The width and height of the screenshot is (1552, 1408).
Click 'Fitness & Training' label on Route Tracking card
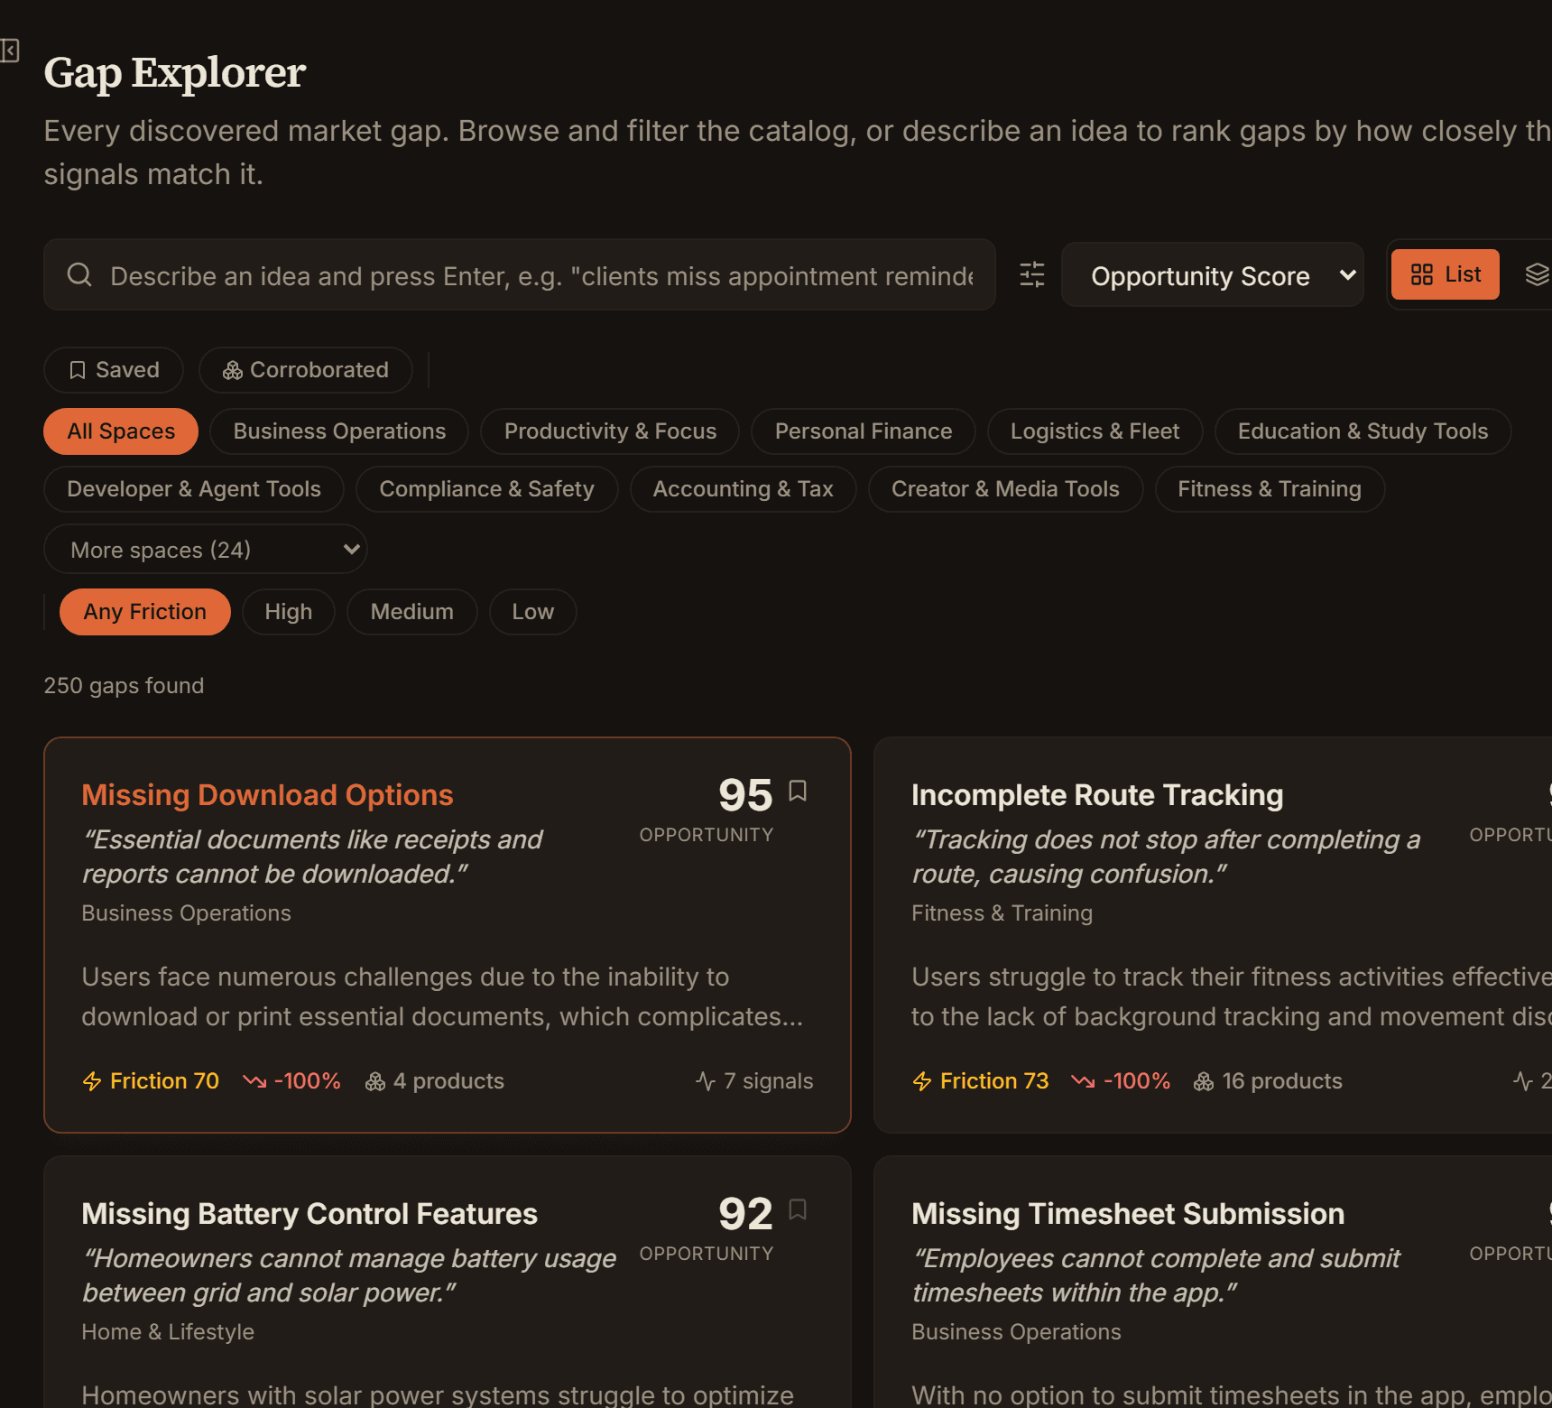click(1002, 913)
